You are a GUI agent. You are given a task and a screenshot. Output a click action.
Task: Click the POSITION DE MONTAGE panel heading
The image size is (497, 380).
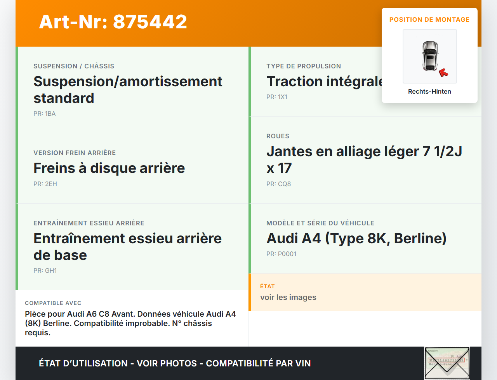429,19
